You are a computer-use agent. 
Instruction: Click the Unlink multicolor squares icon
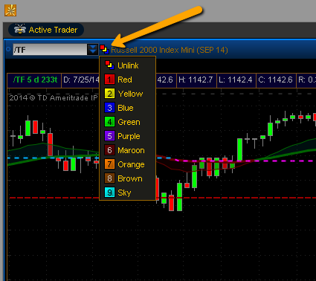109,65
